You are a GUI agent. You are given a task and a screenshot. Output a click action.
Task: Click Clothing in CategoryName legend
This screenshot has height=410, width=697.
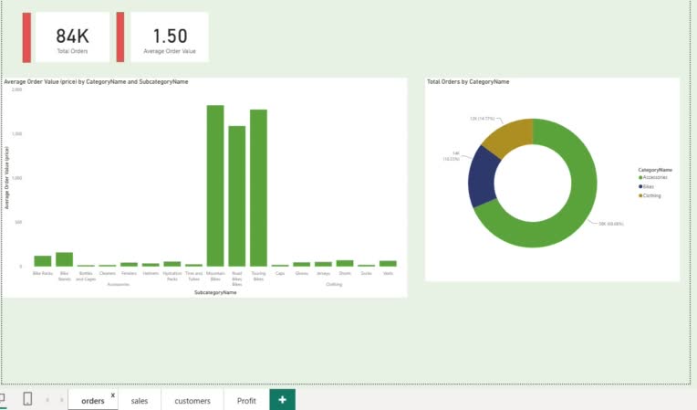pyautogui.click(x=650, y=195)
